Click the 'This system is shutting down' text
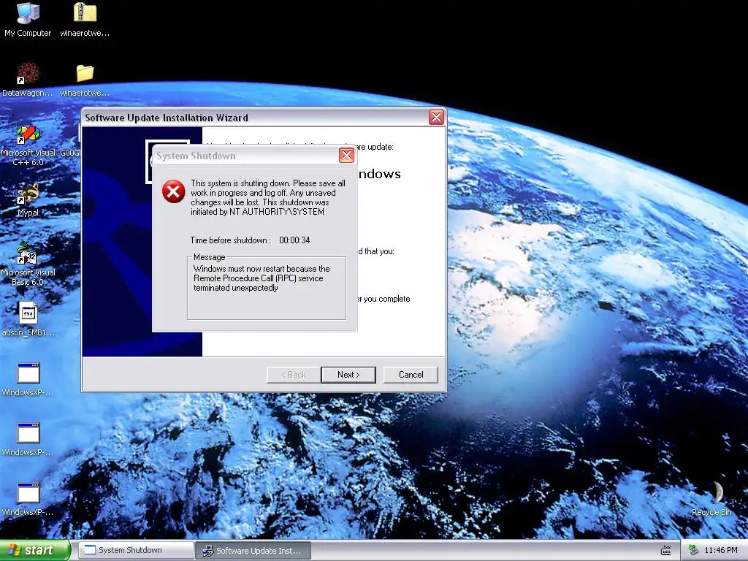Image resolution: width=748 pixels, height=561 pixels. [x=268, y=197]
